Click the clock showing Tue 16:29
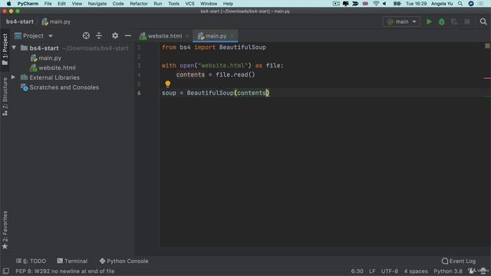Image resolution: width=491 pixels, height=276 pixels. point(416,3)
